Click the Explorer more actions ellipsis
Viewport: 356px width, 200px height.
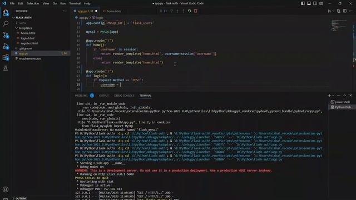(65, 11)
